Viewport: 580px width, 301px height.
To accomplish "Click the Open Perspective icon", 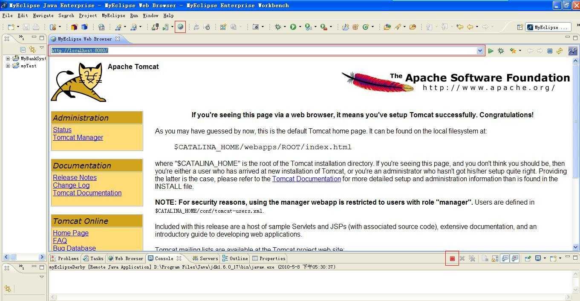I will pyautogui.click(x=520, y=27).
